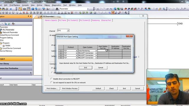This screenshot has width=189, height=106.
Task: Click the Local Device Comment folder icon
Action: coord(1,48)
